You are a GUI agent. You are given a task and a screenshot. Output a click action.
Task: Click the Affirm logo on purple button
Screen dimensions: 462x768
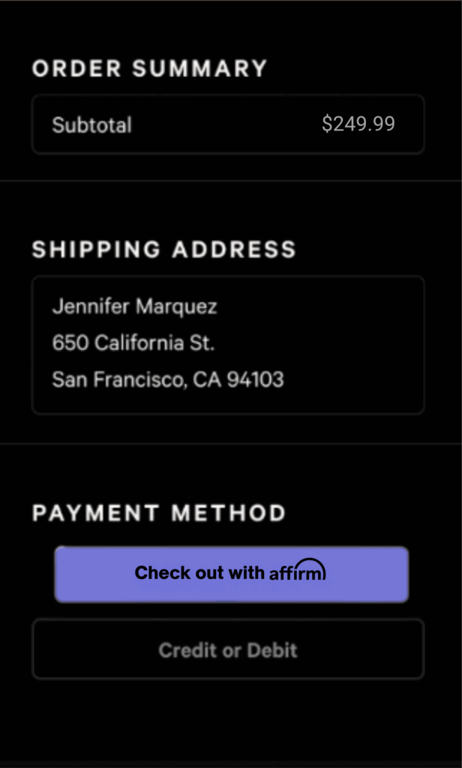click(298, 571)
